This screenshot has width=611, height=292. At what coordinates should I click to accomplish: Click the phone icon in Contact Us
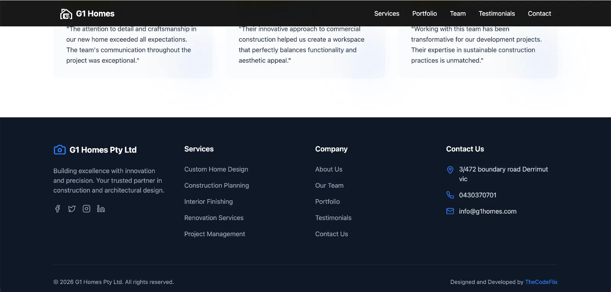[450, 195]
